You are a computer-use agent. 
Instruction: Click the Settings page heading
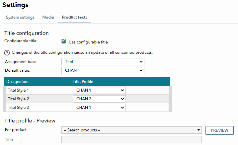click(16, 5)
